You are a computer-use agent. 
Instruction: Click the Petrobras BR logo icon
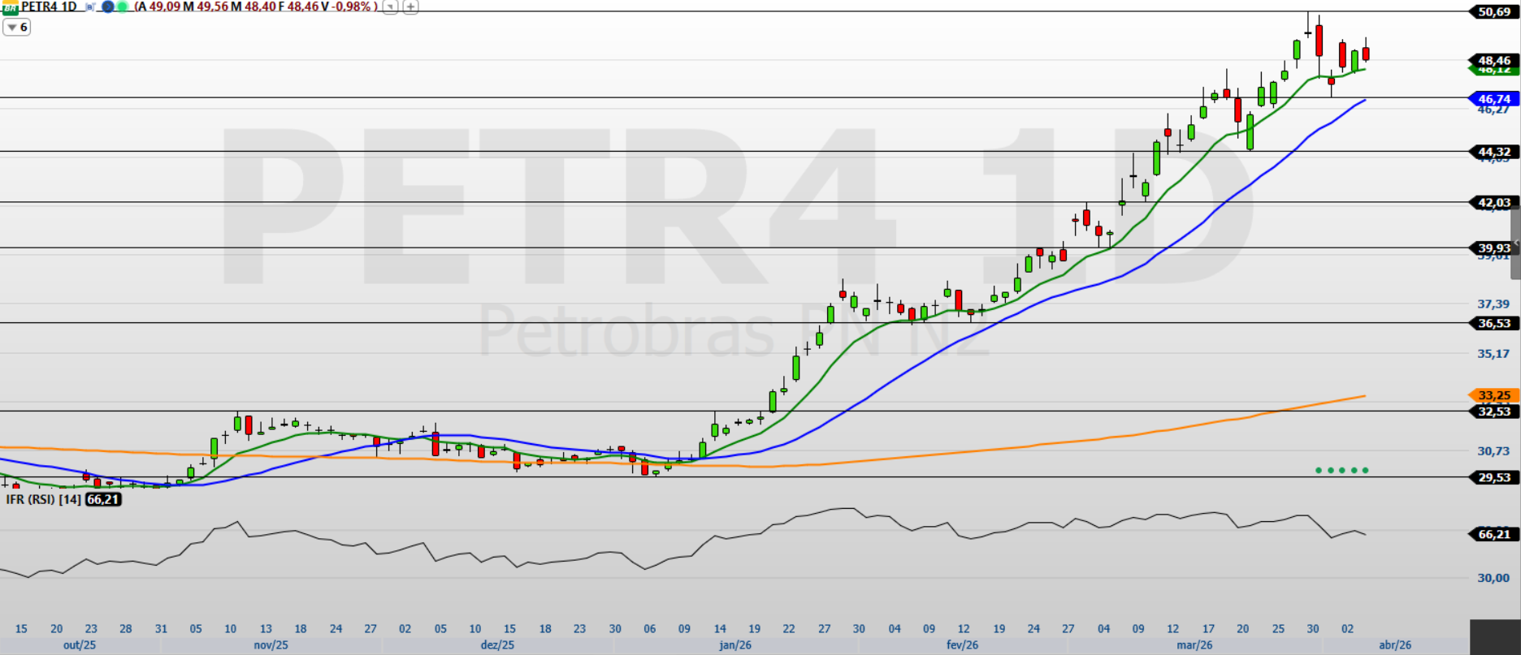point(10,7)
